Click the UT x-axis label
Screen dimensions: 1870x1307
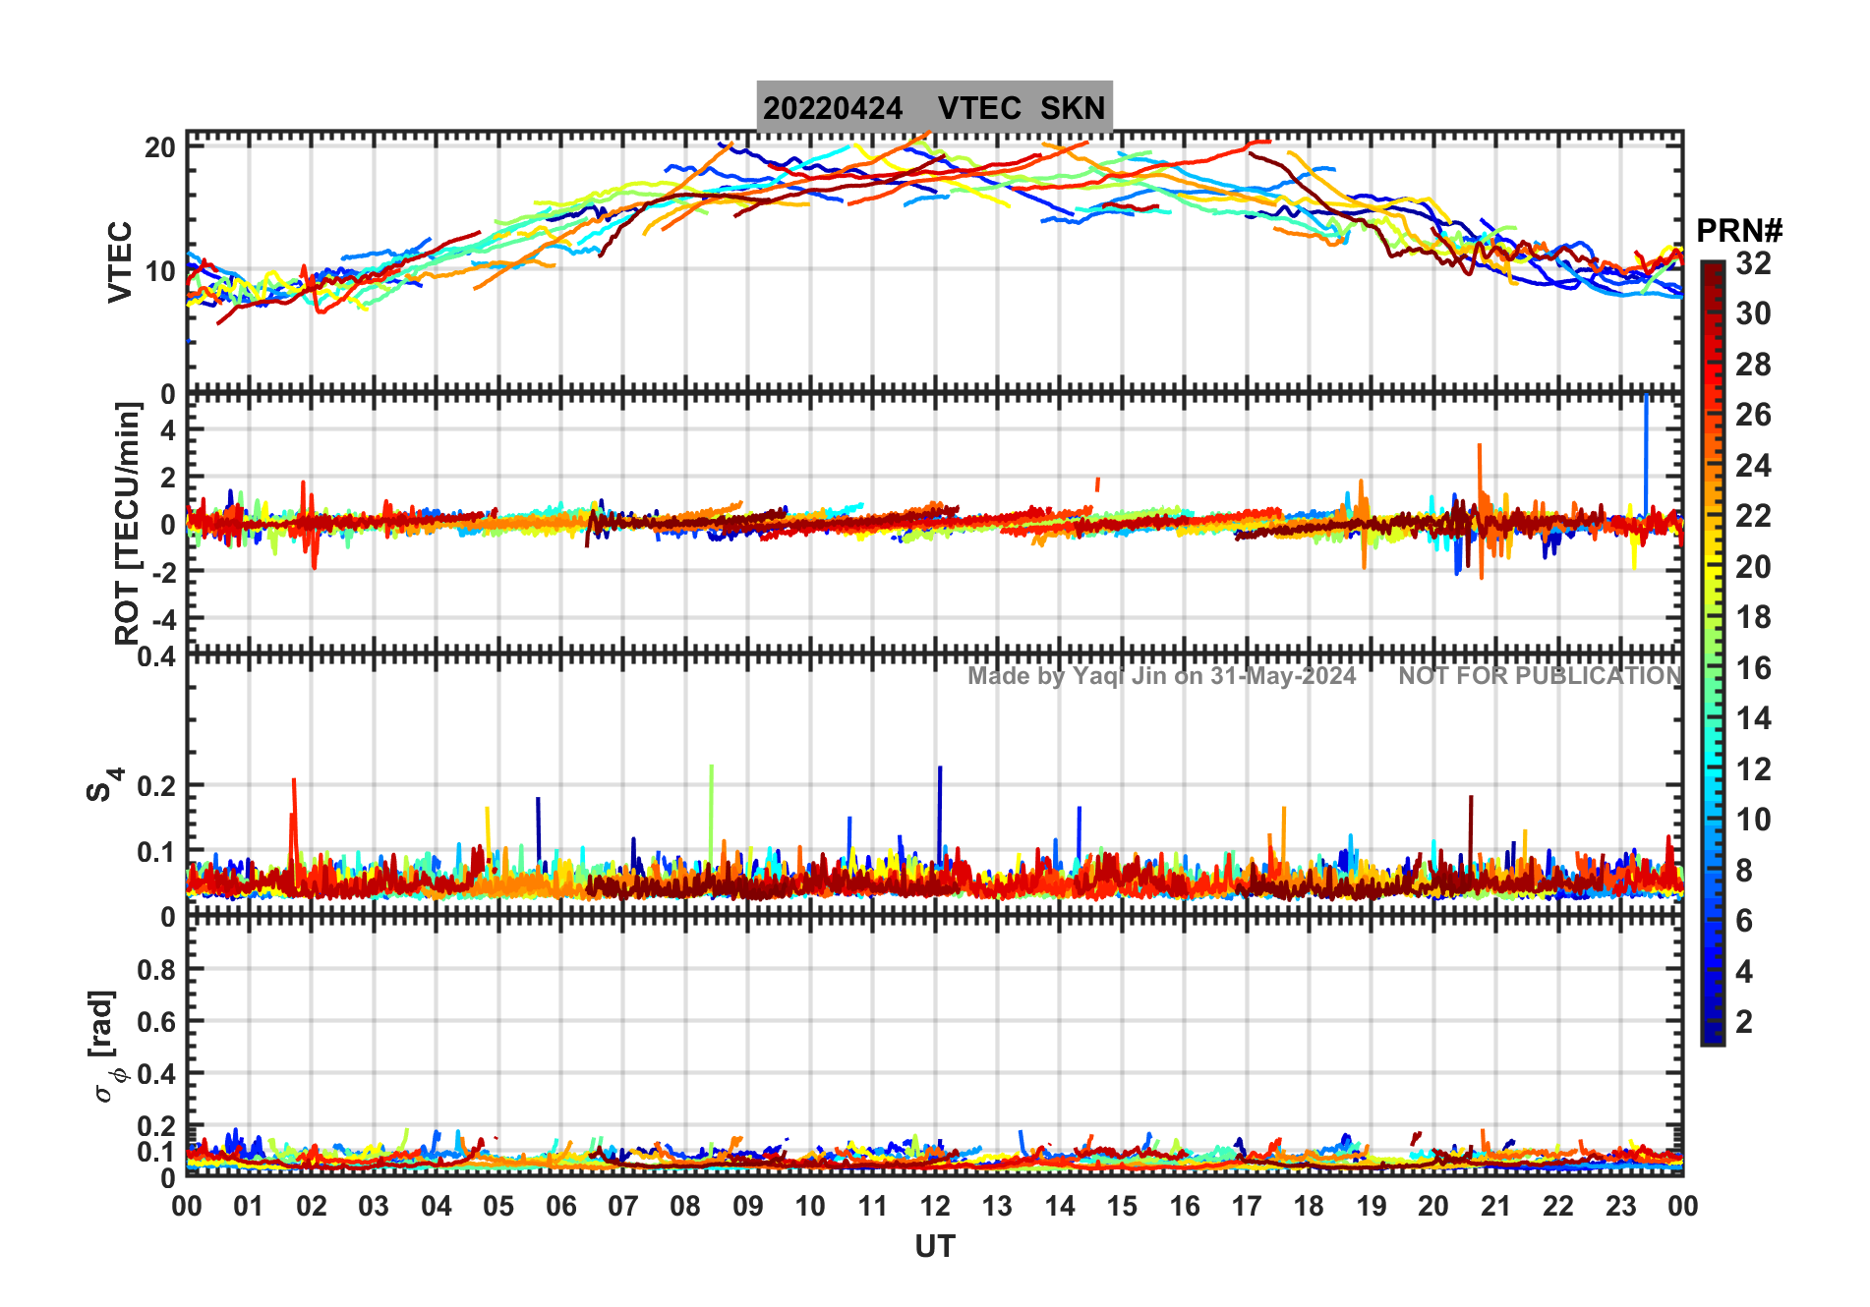934,1246
